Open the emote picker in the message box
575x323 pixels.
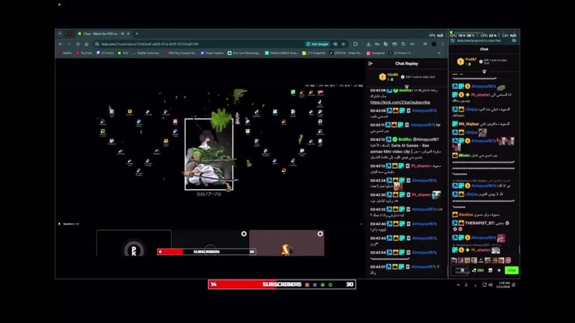(x=462, y=271)
